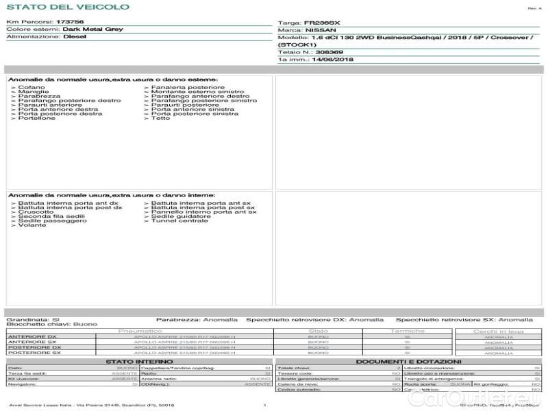This screenshot has width=548, height=411.
Task: Select 'DOCUMENTI E DOTAZIONI' table heading
Action: (408, 362)
